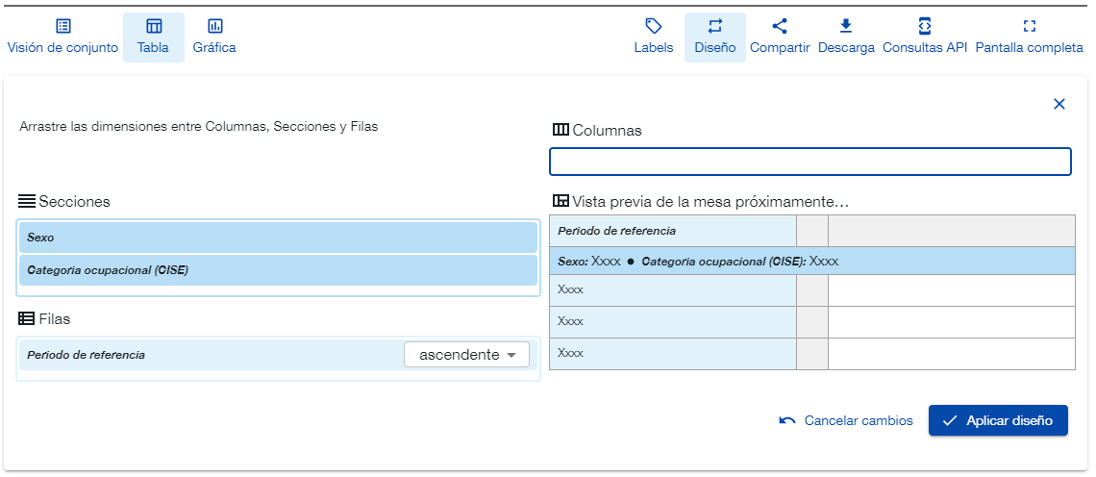
Task: Toggle the Diseño layout panel
Action: (x=714, y=37)
